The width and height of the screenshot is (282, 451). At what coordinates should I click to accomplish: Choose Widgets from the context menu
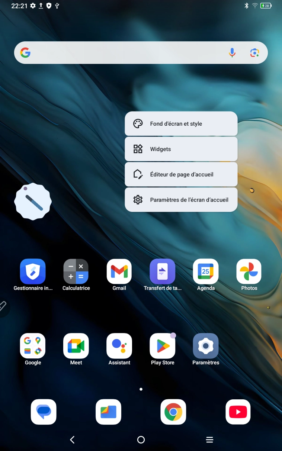pos(181,149)
